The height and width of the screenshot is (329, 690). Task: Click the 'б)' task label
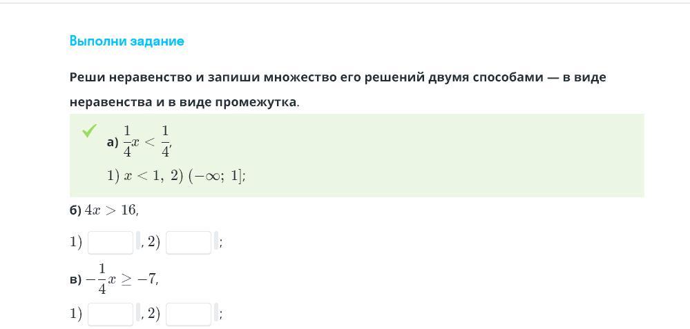[76, 211]
